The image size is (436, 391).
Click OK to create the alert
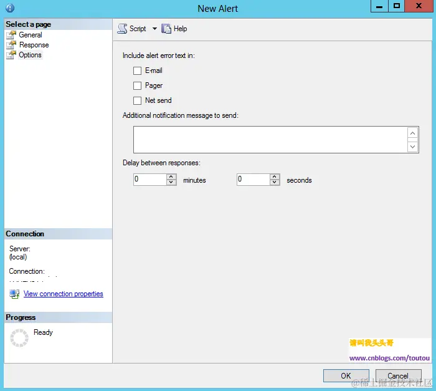[346, 375]
